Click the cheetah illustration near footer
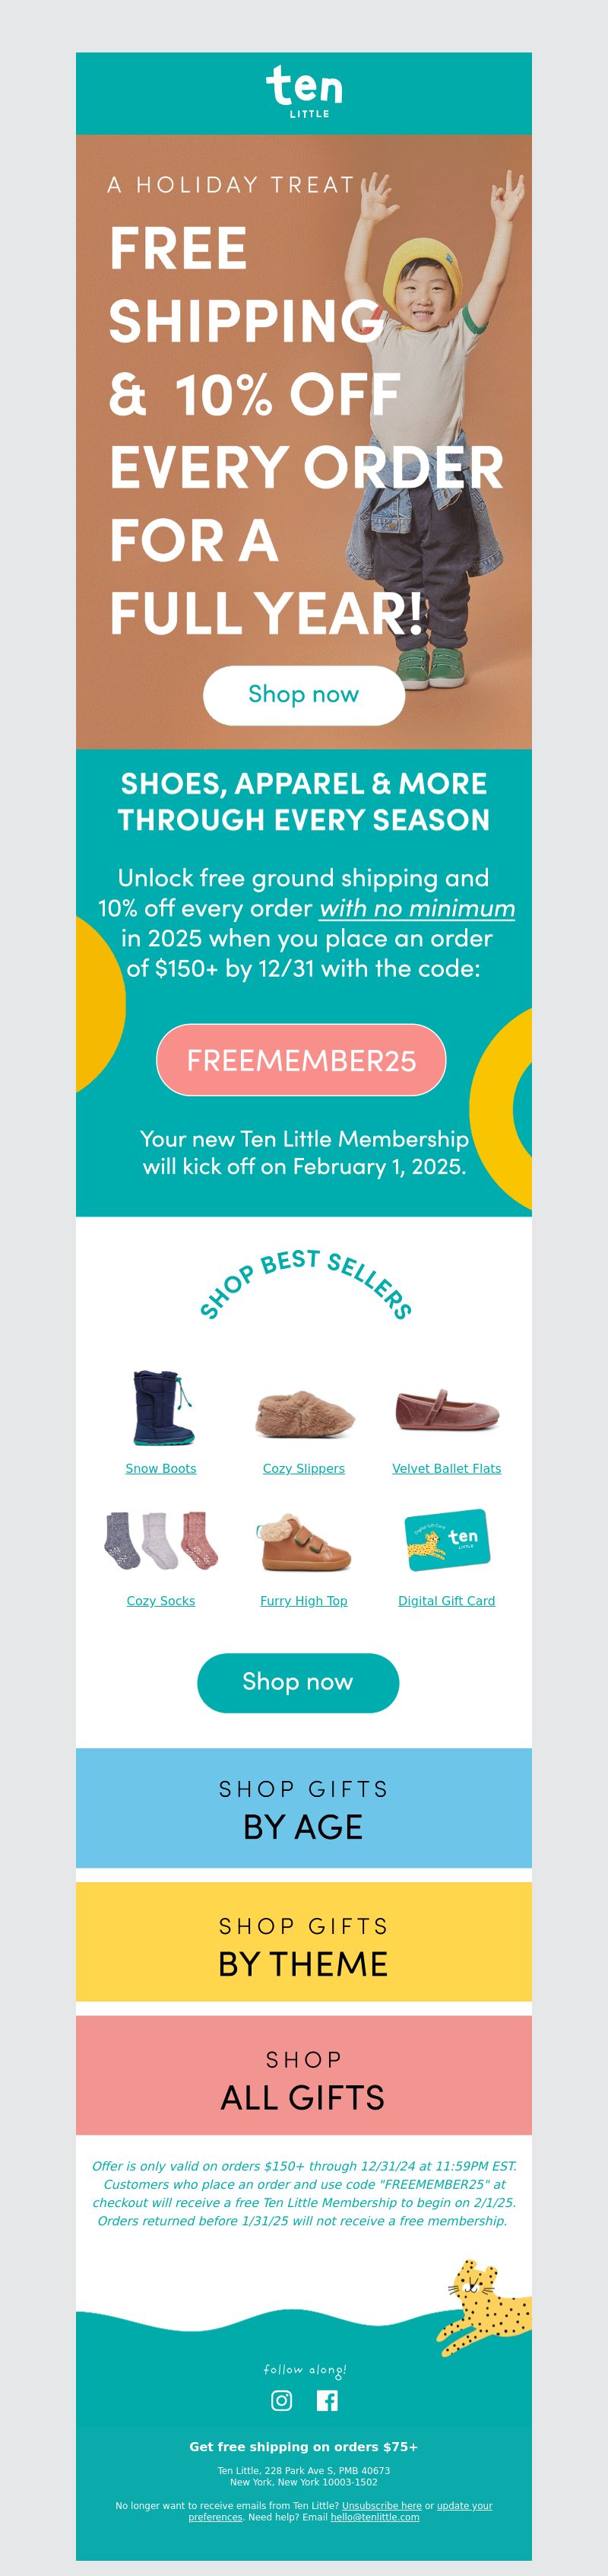The width and height of the screenshot is (608, 2576). [x=483, y=2305]
